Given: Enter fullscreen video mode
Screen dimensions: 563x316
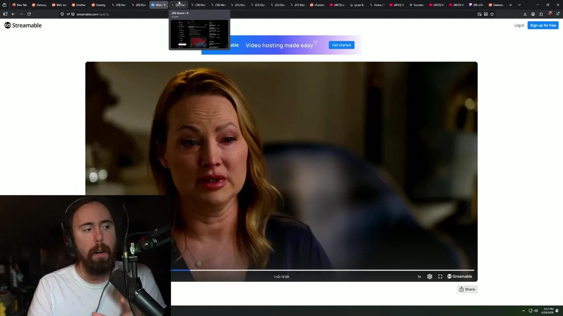Looking at the screenshot, I should [x=440, y=276].
